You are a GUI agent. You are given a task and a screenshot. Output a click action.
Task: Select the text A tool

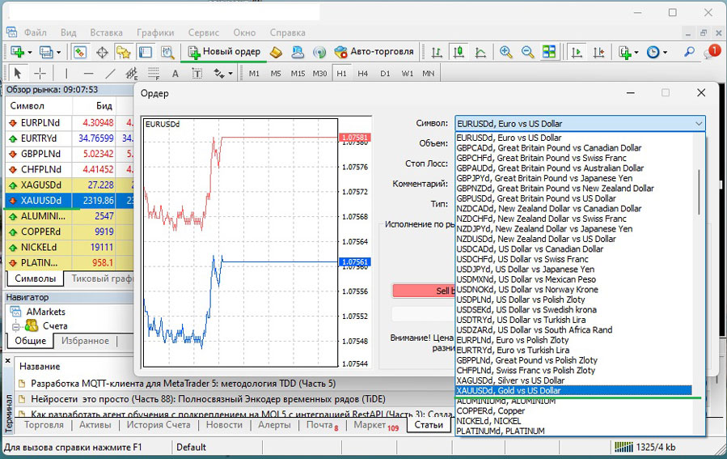(175, 74)
